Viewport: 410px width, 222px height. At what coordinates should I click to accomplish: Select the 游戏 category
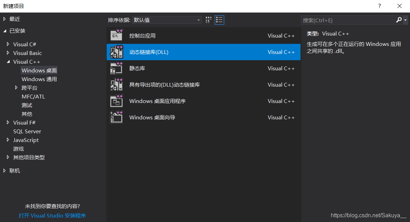(x=18, y=149)
